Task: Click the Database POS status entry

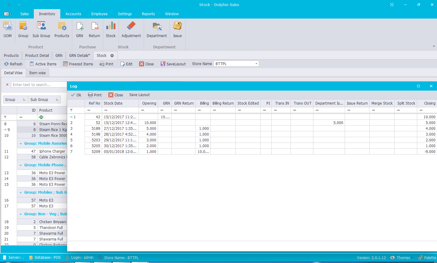Action: [45, 258]
